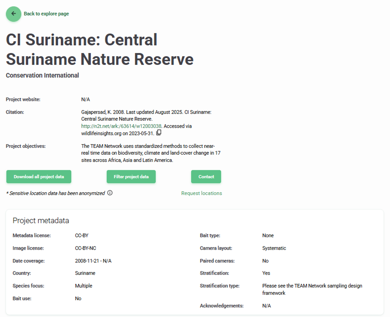Open the n2t.net ark citation link
390x317 pixels.
(121, 126)
